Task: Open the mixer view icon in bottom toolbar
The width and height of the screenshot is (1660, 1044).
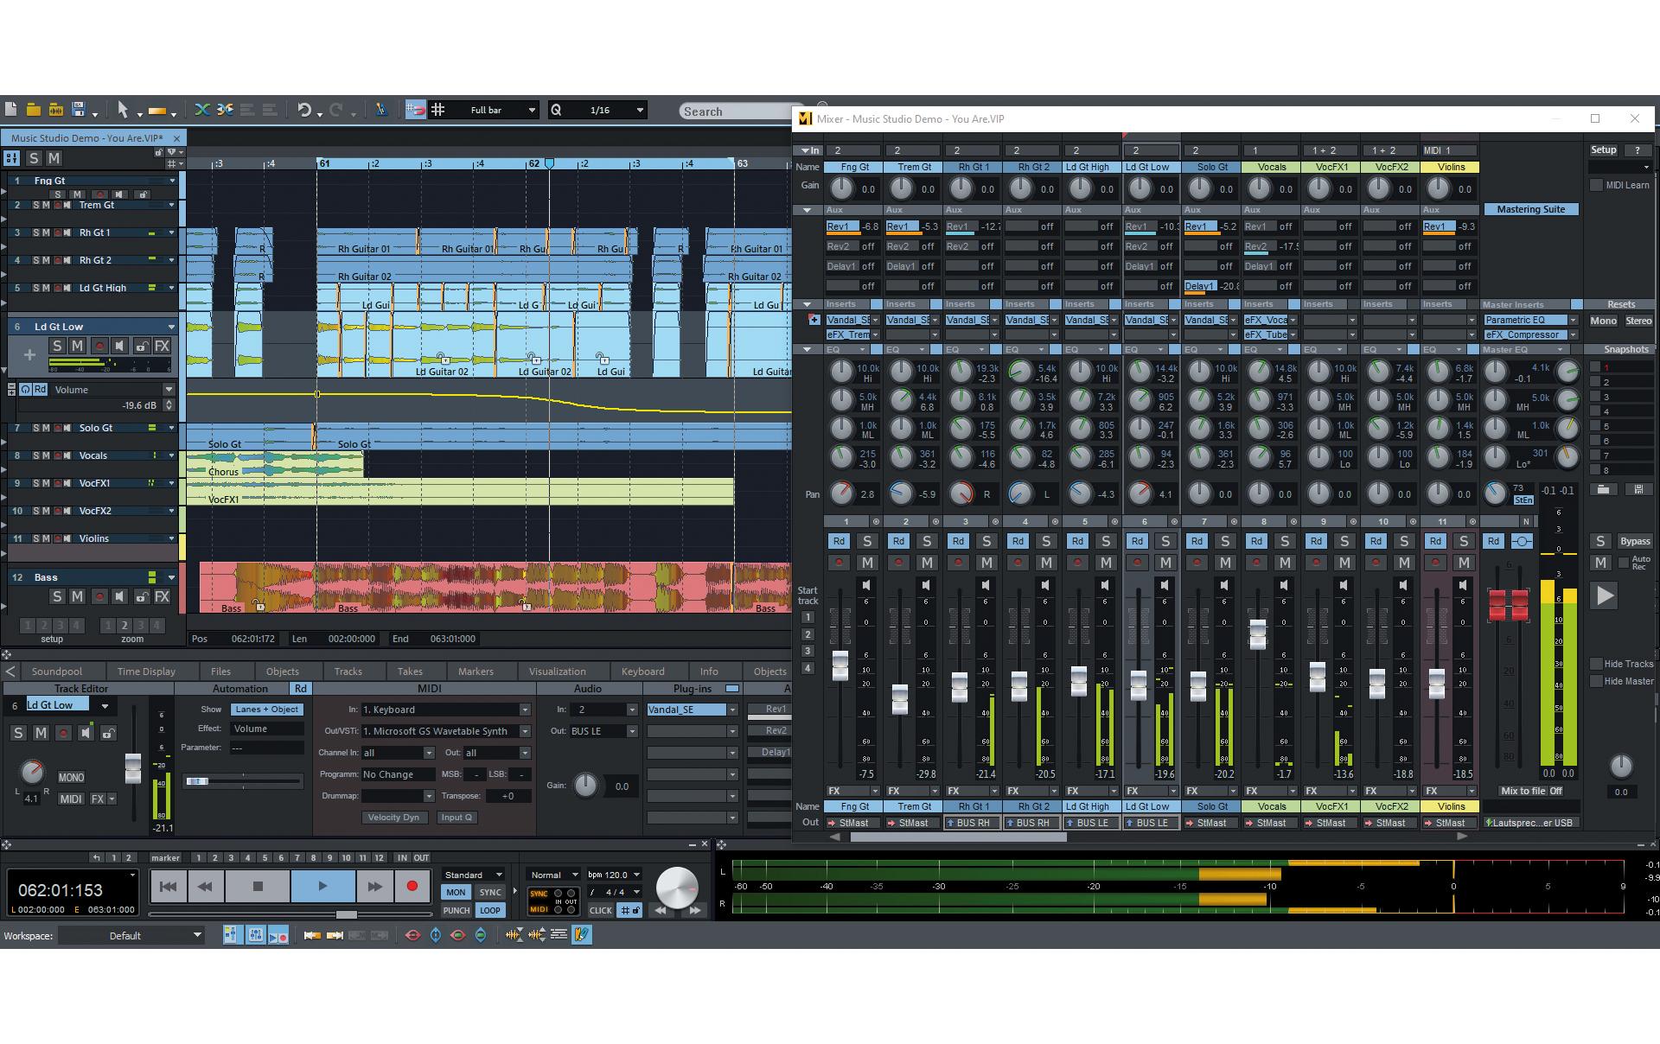Action: pyautogui.click(x=256, y=935)
